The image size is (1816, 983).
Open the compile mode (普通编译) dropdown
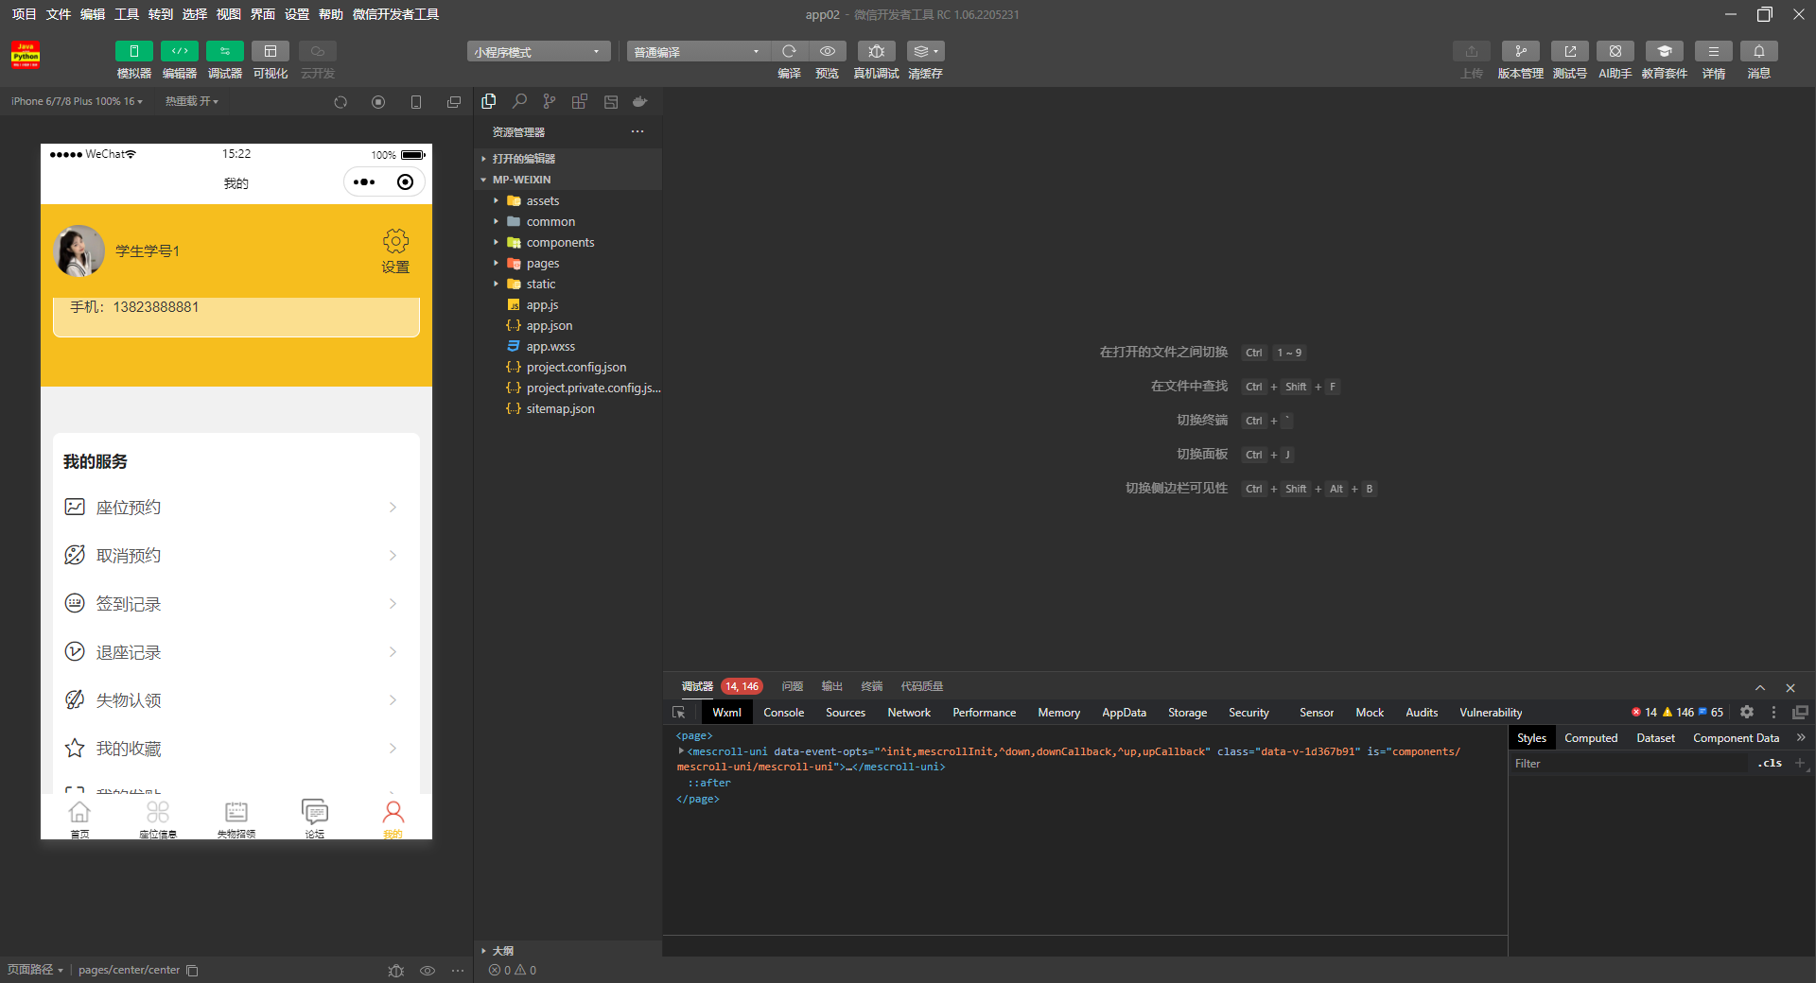698,51
